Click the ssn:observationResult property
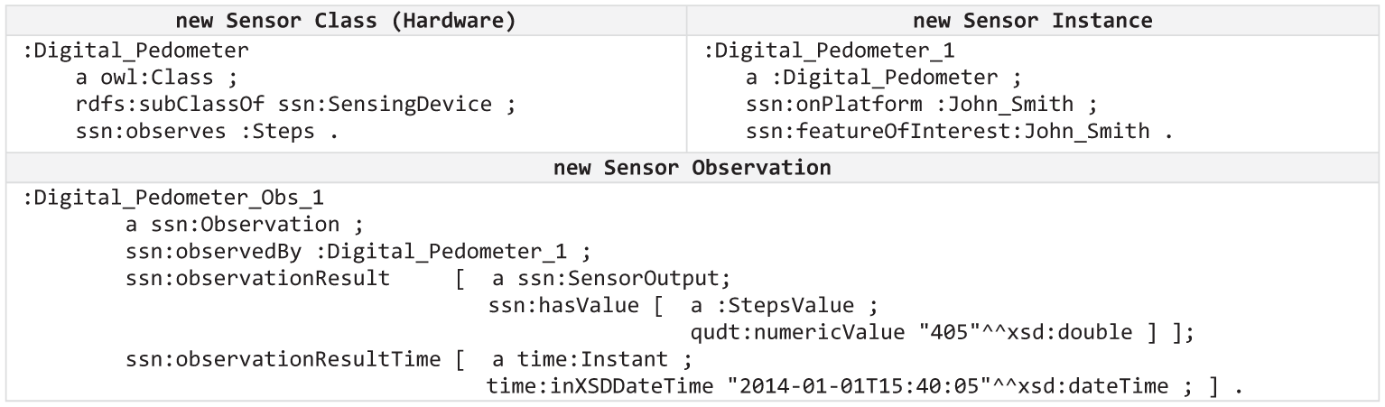 [257, 278]
